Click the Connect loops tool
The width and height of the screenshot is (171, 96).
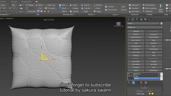point(109,7)
